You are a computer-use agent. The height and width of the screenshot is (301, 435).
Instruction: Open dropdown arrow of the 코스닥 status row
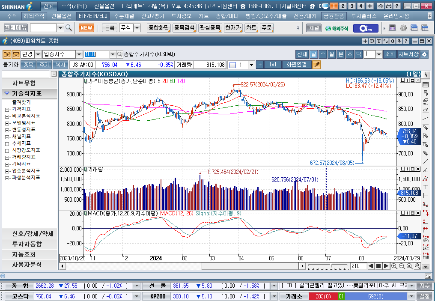137,296
